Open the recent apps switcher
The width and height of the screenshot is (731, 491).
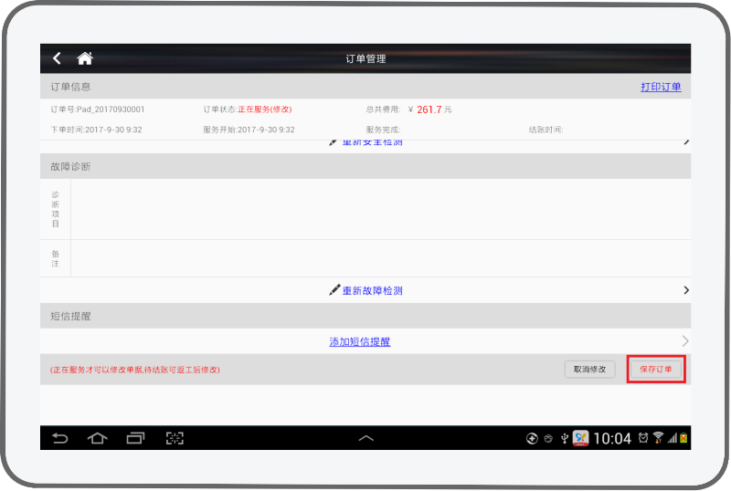coord(135,438)
